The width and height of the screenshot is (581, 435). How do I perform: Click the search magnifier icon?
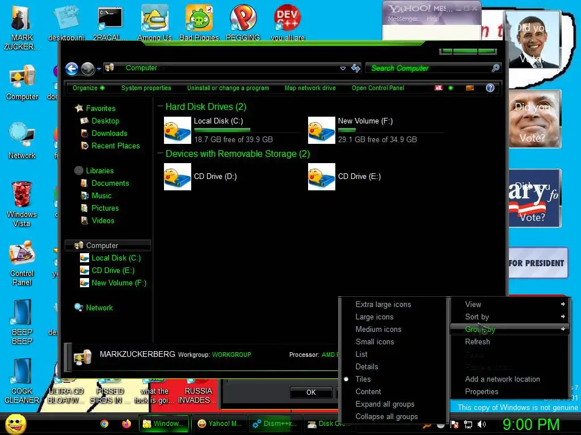click(x=495, y=68)
